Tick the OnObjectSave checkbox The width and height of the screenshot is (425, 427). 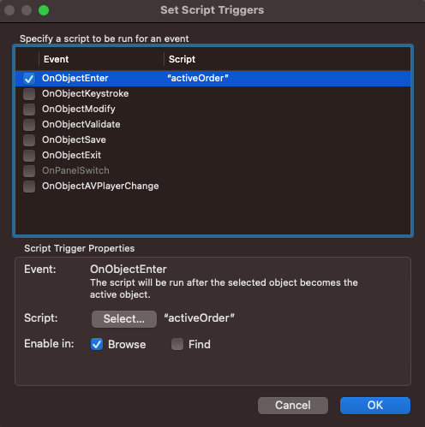[29, 140]
